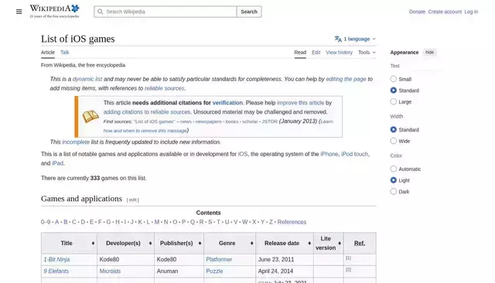Viewport: 495px width, 283px height.
Task: Open the 9 Elefants article
Action: [x=56, y=271]
